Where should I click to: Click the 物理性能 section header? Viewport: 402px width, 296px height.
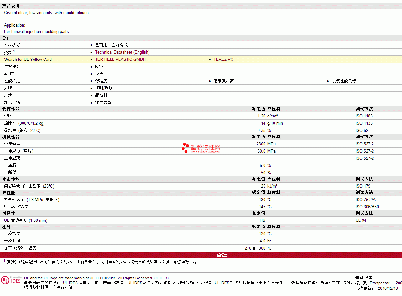(11, 109)
